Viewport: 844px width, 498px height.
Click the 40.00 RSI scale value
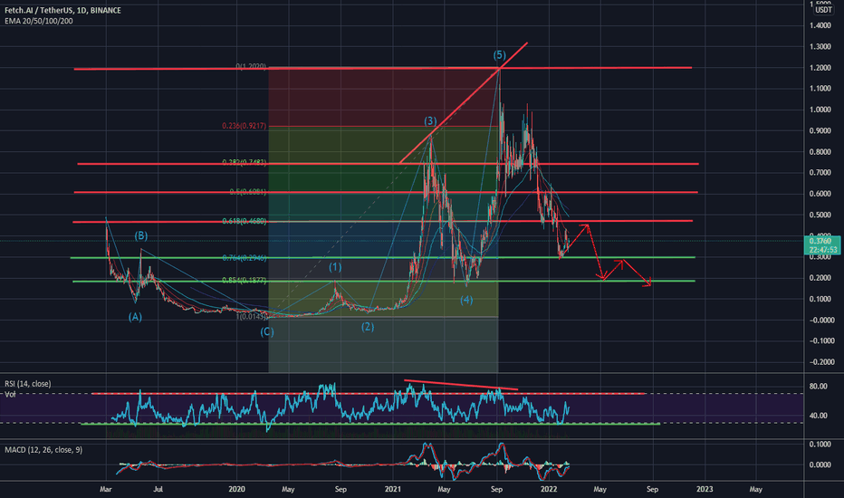coord(818,415)
